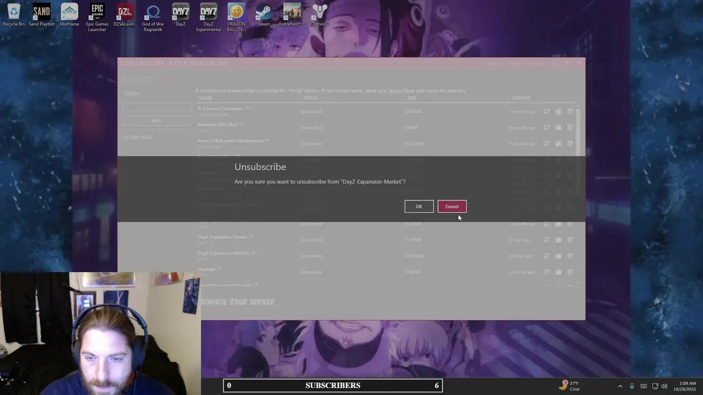
Task: Open external link beside DayZ-Expansion-Quests
Action: coord(251,236)
